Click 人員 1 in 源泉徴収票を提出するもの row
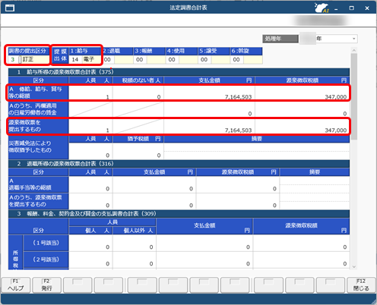This screenshot has height=305, width=377. 90,126
